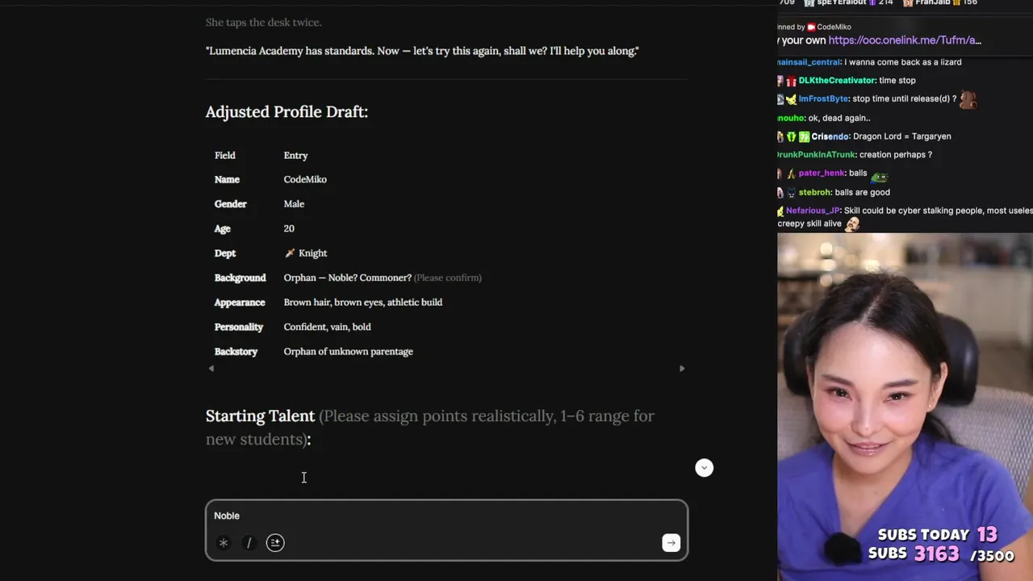Image resolution: width=1033 pixels, height=581 pixels.
Task: Click the bald man emote after 'creepy skill alive'
Action: [x=852, y=224]
